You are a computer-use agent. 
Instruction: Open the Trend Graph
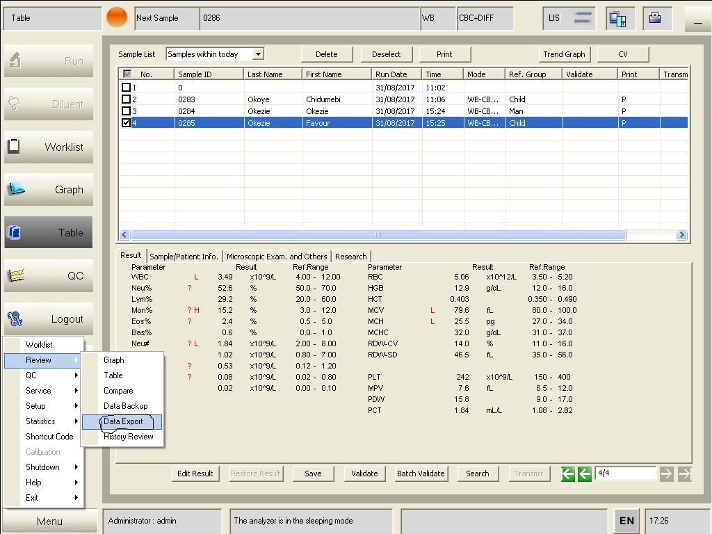(564, 54)
